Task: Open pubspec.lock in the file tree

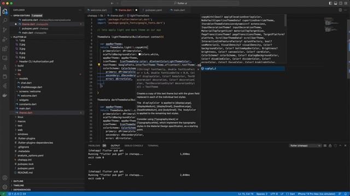Action: click(26, 164)
